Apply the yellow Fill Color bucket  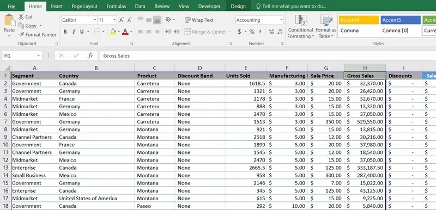(x=113, y=32)
